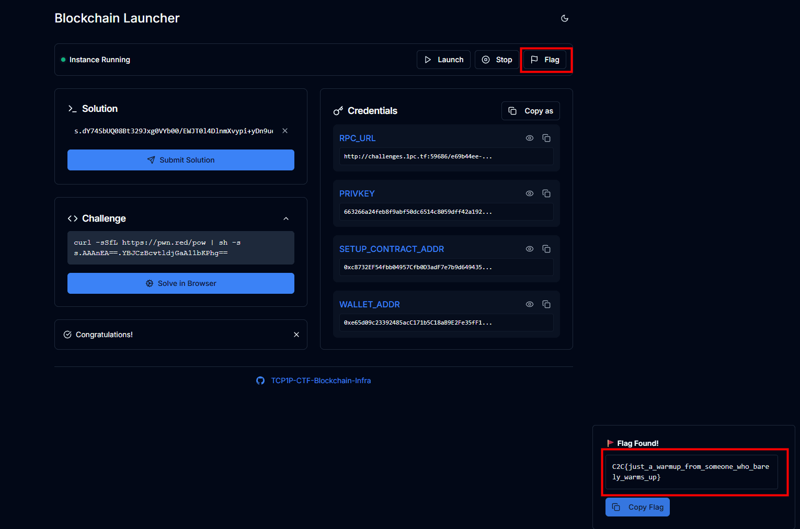Show the full PRIVKEY with the eye icon

click(530, 193)
